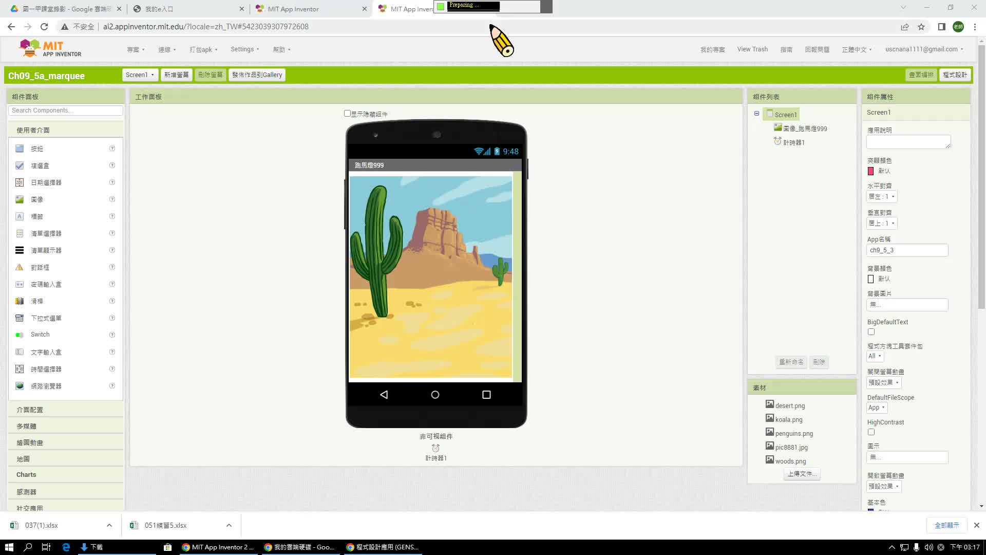Screen dimensions: 986x555
Task: Select the ListView component icon
Action: coord(20,250)
